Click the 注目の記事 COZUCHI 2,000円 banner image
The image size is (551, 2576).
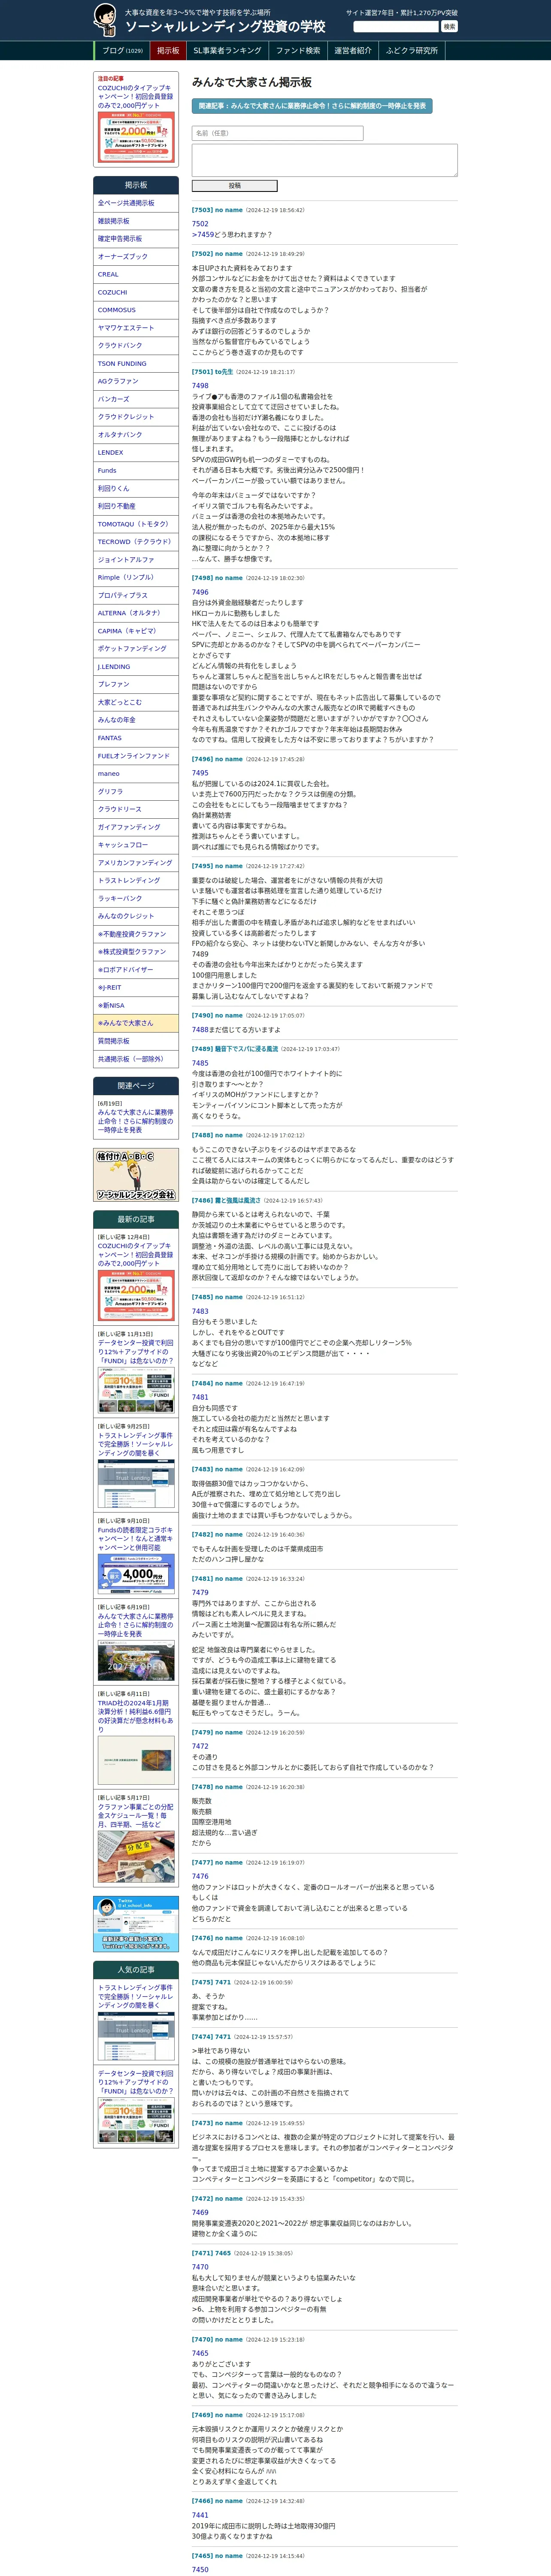click(x=136, y=137)
